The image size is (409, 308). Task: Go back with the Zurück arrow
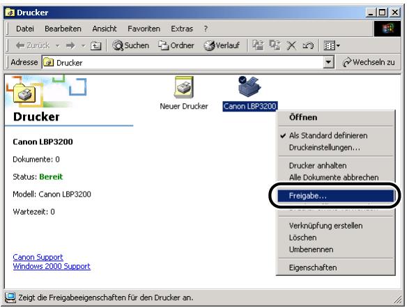tap(32, 45)
